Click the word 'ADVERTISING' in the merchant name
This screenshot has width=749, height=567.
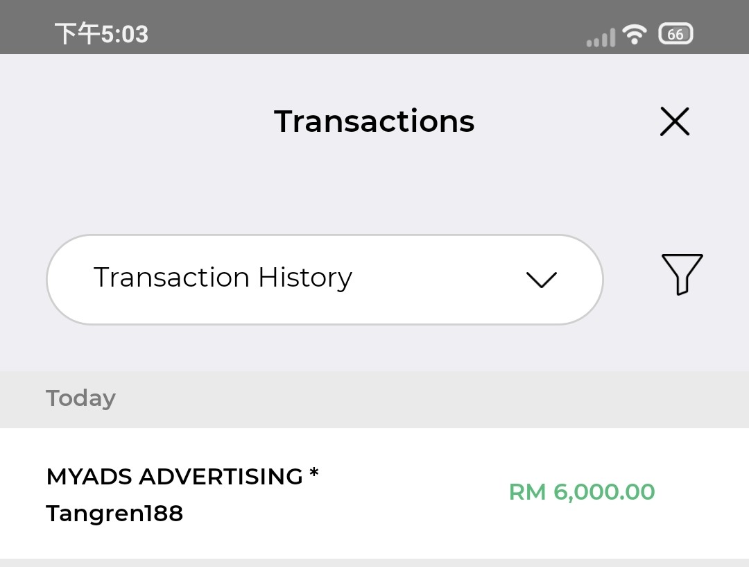(x=221, y=477)
